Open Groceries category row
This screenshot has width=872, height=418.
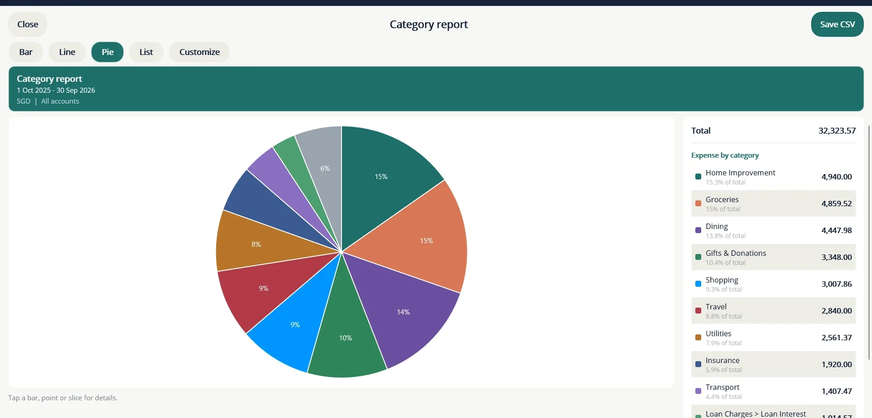click(773, 204)
